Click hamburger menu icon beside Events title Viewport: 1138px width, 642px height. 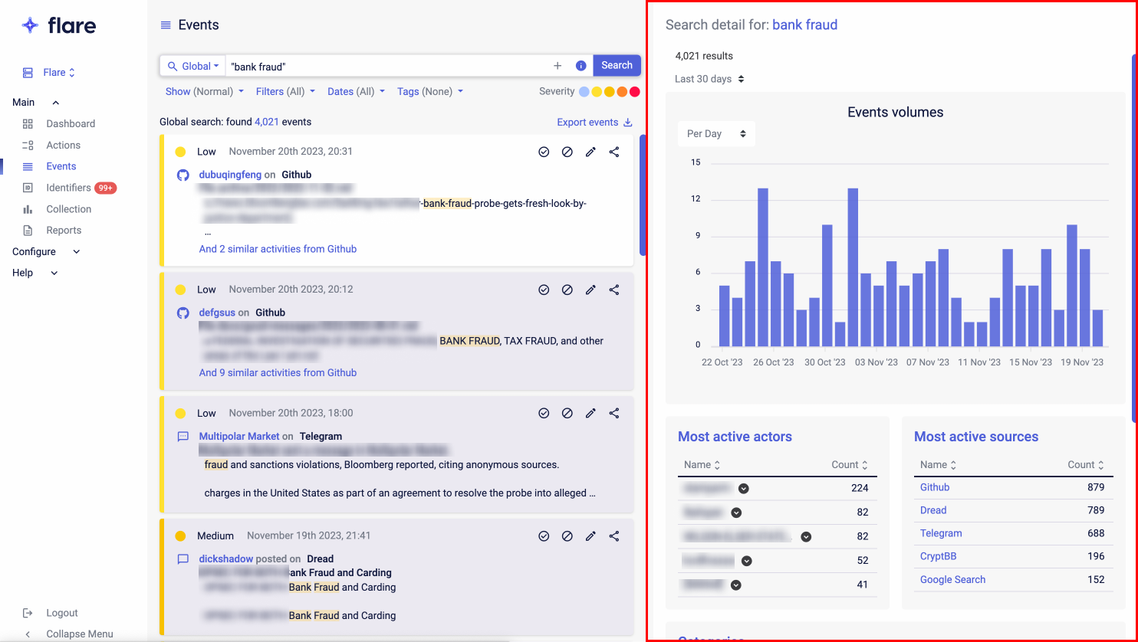[166, 25]
